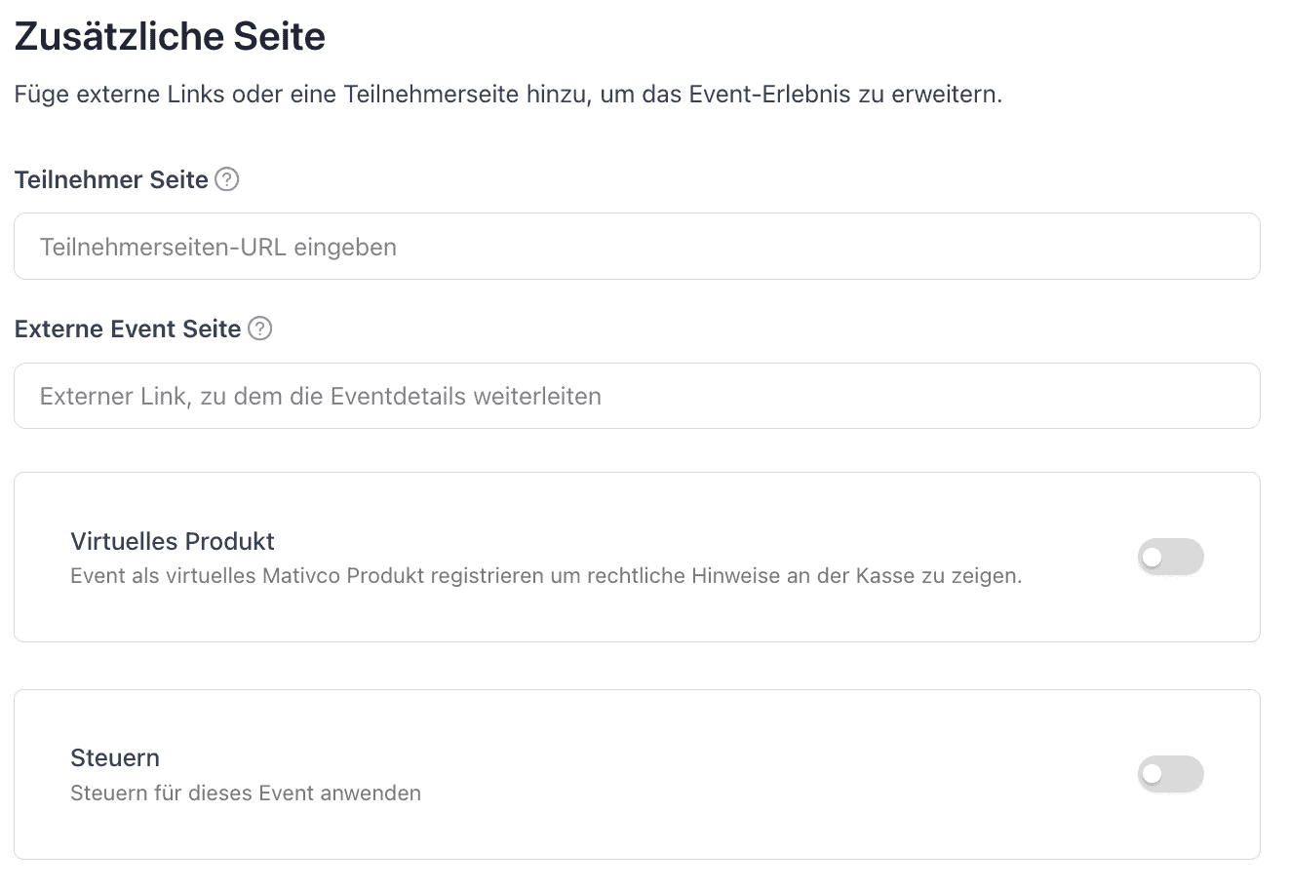This screenshot has height=889, width=1289.
Task: Select the Externe Event Seite label
Action: (x=128, y=329)
